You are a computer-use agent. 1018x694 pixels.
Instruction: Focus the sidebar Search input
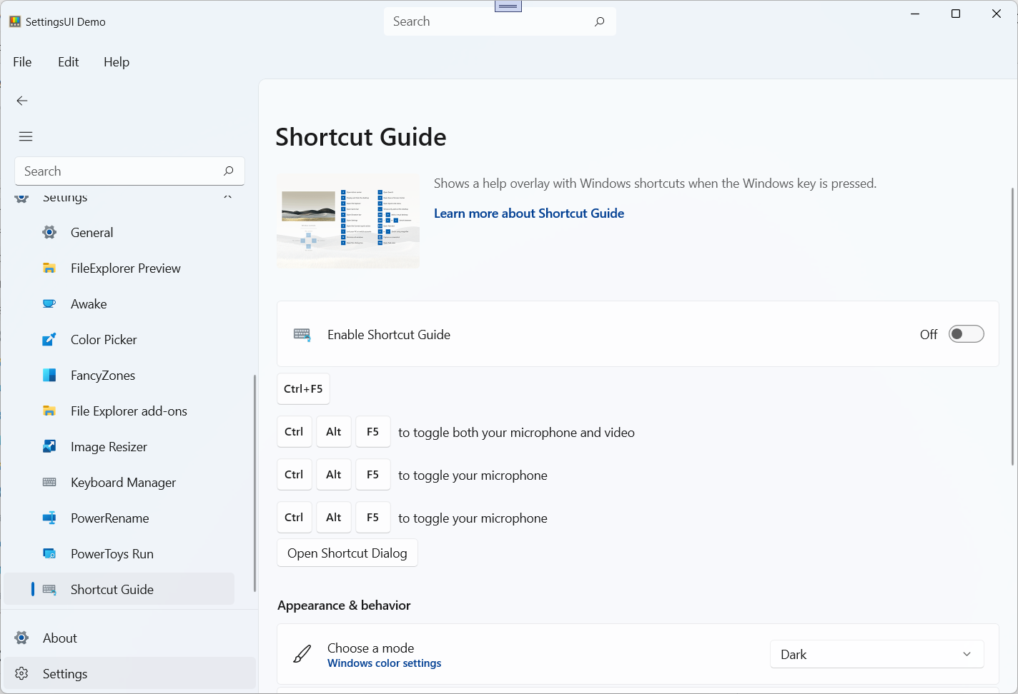pos(129,171)
